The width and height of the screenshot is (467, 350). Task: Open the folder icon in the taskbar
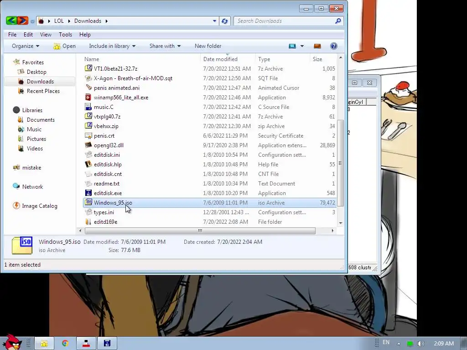tap(44, 344)
